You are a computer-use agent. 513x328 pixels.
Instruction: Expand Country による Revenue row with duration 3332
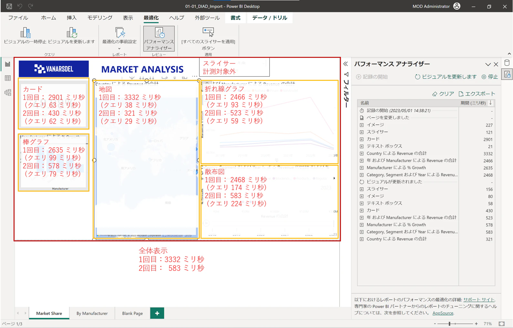[x=362, y=153]
